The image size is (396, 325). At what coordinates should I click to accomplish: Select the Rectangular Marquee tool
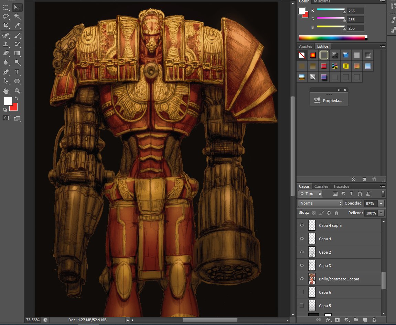[x=6, y=7]
